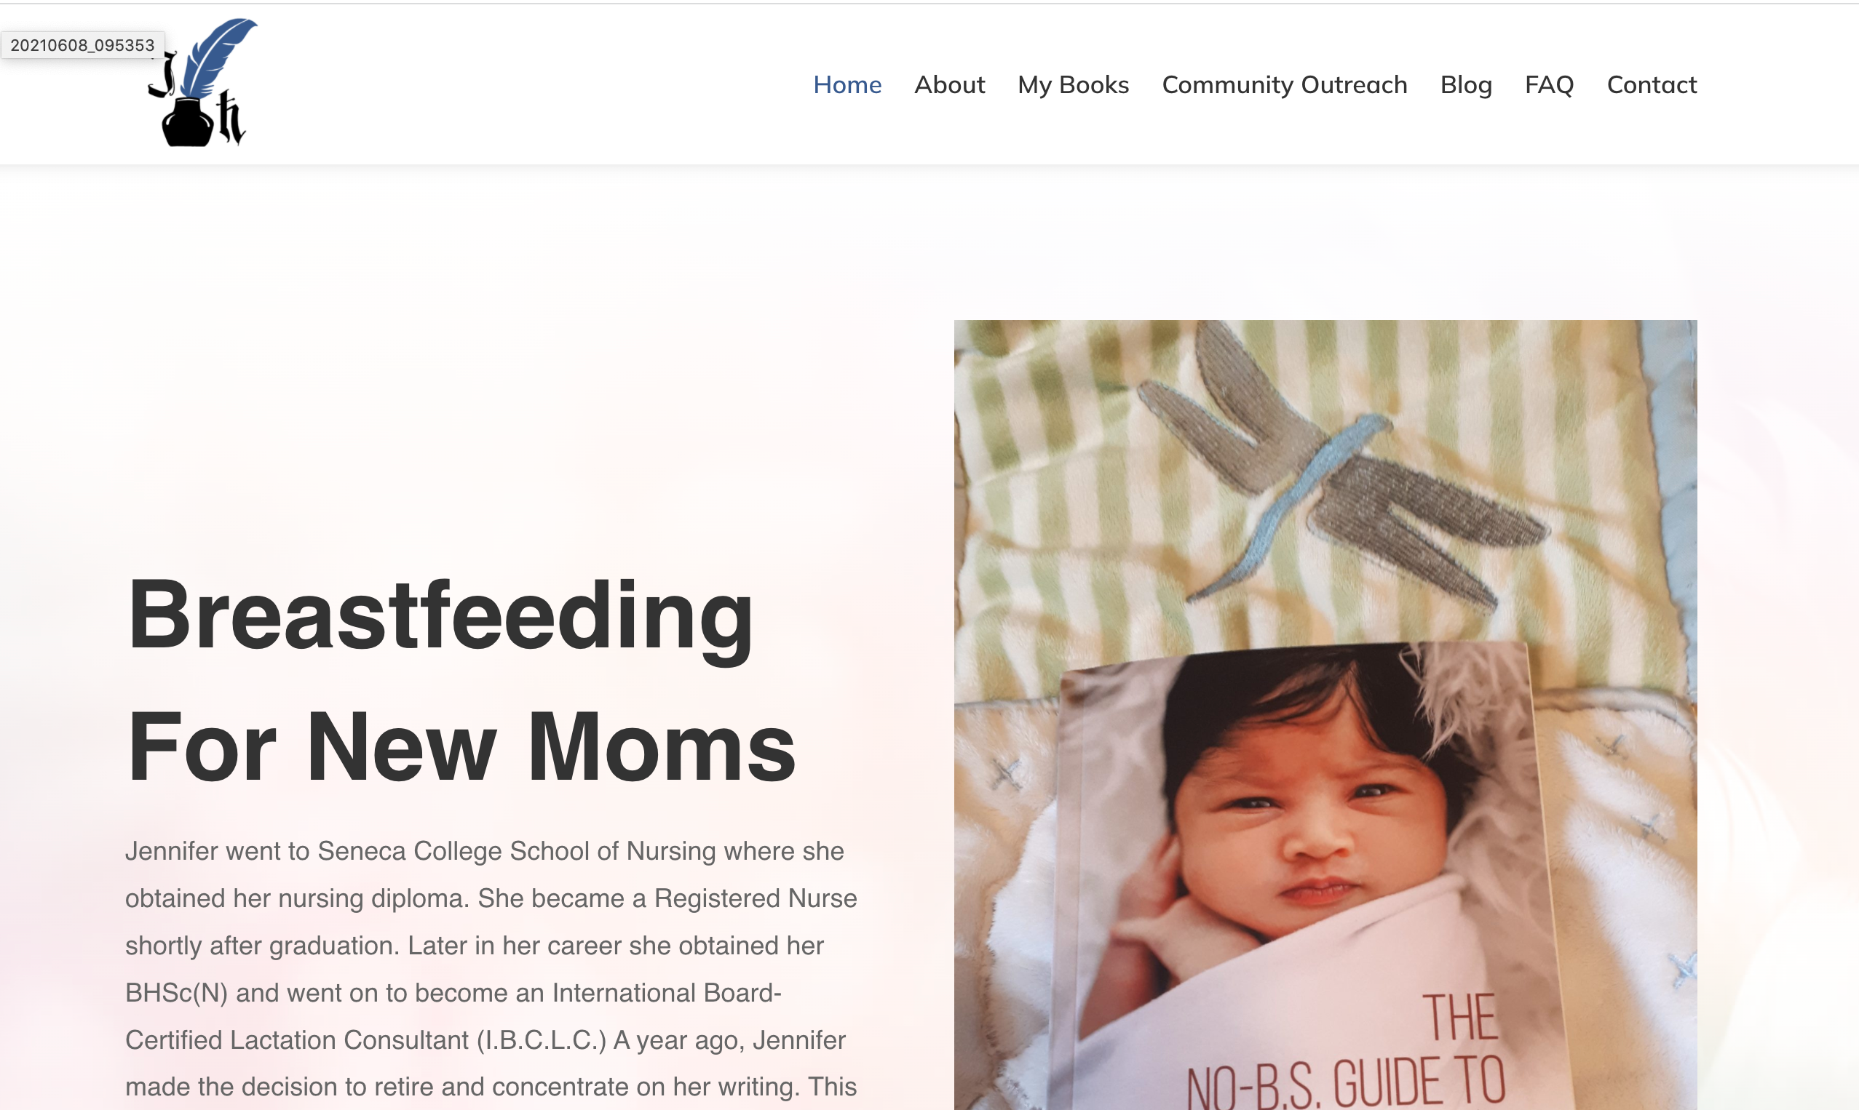Click the word Moms in the headline
The height and width of the screenshot is (1110, 1859).
662,747
